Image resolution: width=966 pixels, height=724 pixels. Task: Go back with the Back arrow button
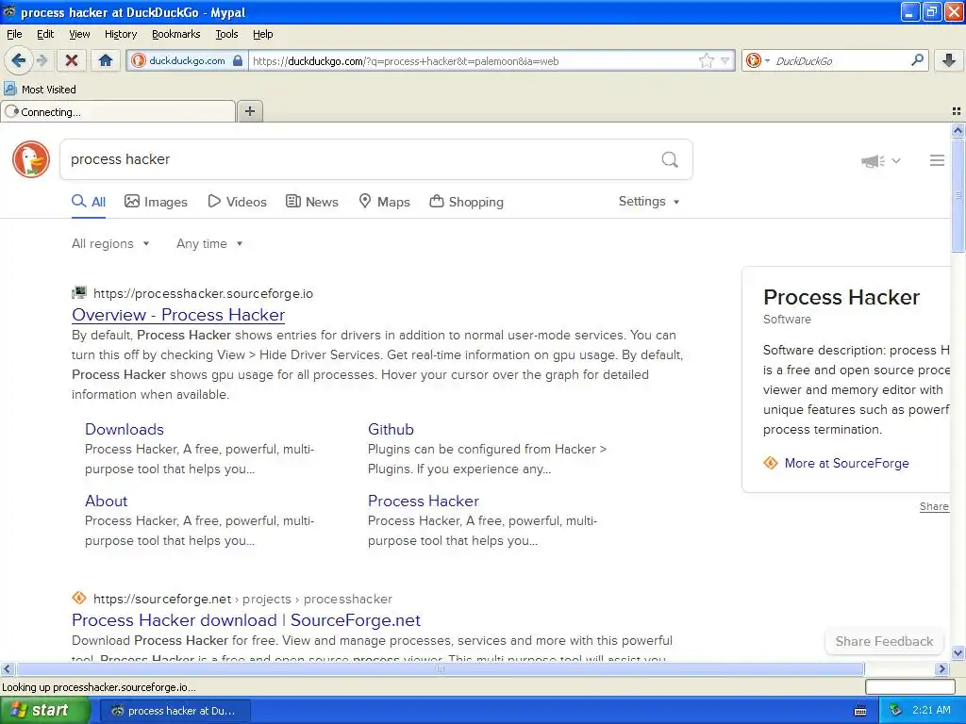pyautogui.click(x=19, y=60)
